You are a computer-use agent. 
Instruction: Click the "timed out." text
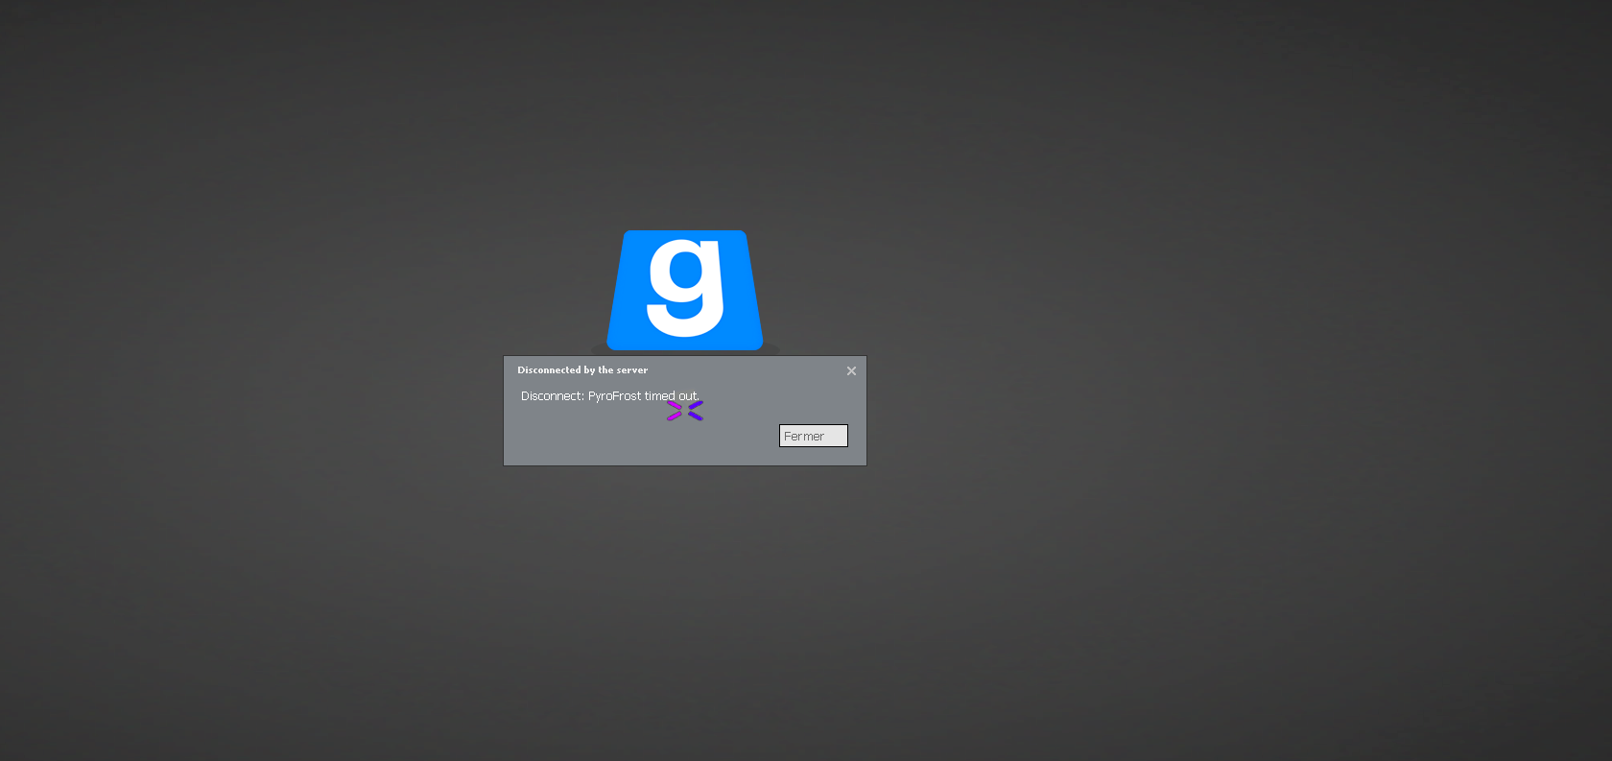pos(671,396)
